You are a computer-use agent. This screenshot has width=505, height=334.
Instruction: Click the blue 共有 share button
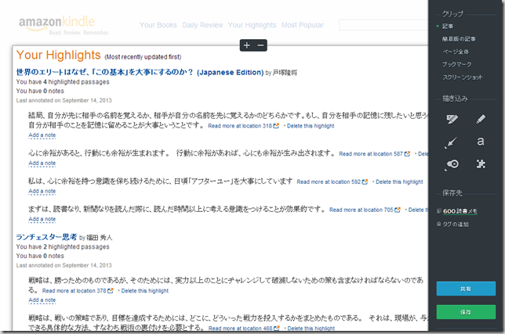pos(466,289)
